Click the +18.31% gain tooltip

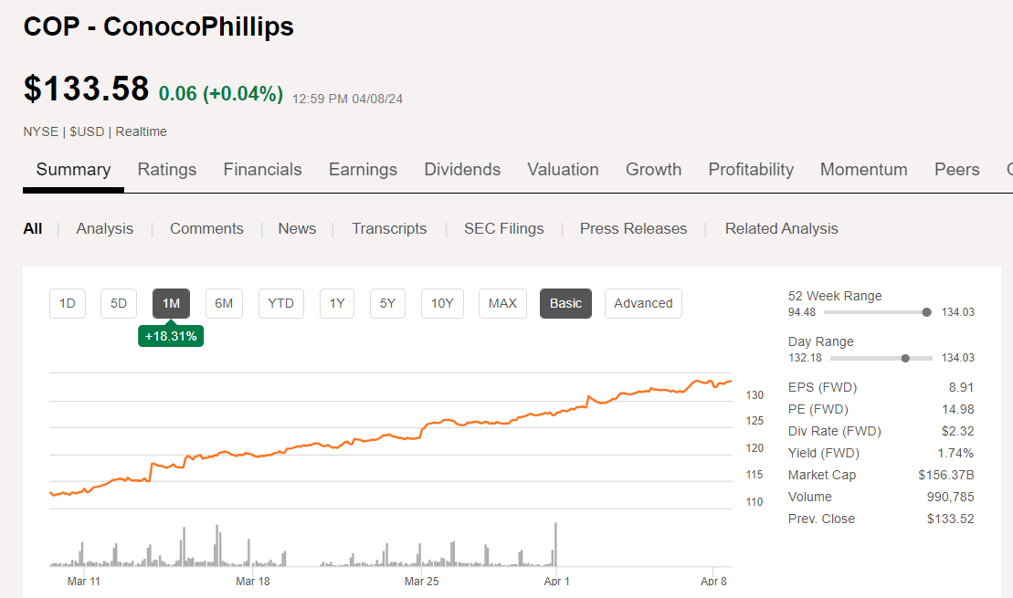click(x=171, y=335)
